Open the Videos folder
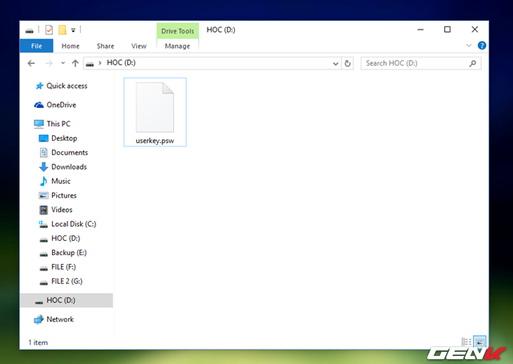Screen dimensions: 513x364 [x=62, y=210]
